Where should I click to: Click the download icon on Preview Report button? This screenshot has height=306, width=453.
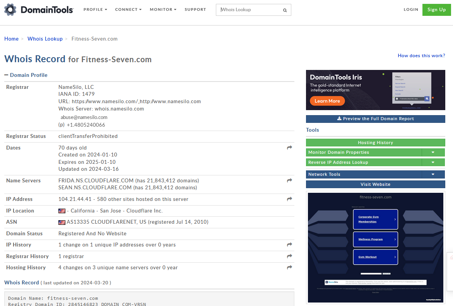pyautogui.click(x=339, y=119)
